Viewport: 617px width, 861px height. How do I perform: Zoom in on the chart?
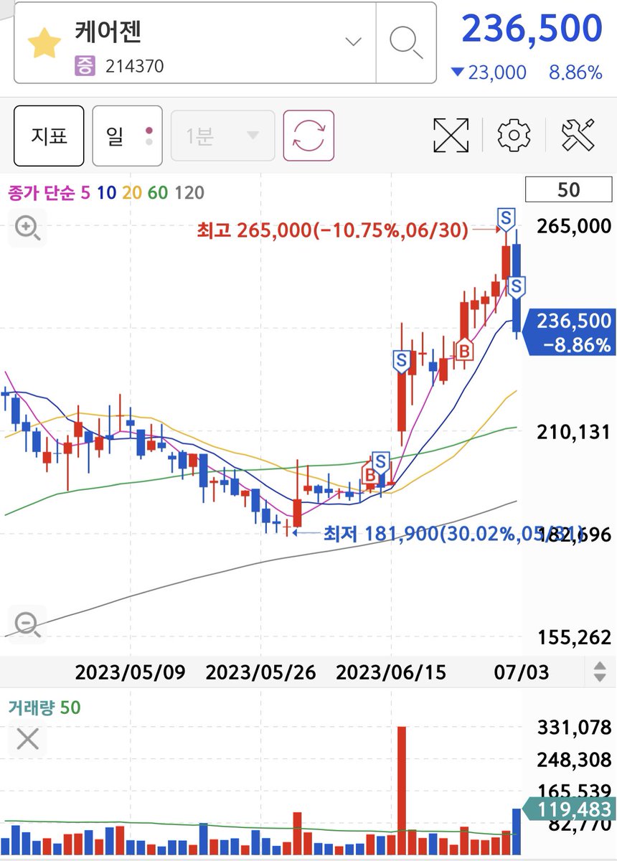[x=27, y=229]
